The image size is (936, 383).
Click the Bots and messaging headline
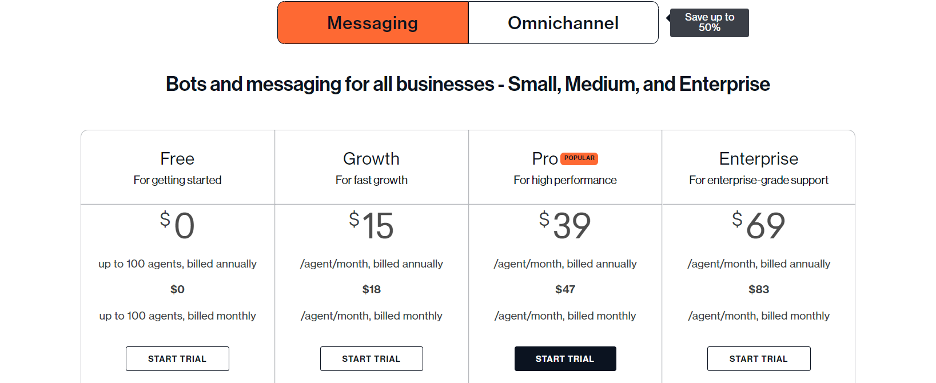(x=468, y=84)
